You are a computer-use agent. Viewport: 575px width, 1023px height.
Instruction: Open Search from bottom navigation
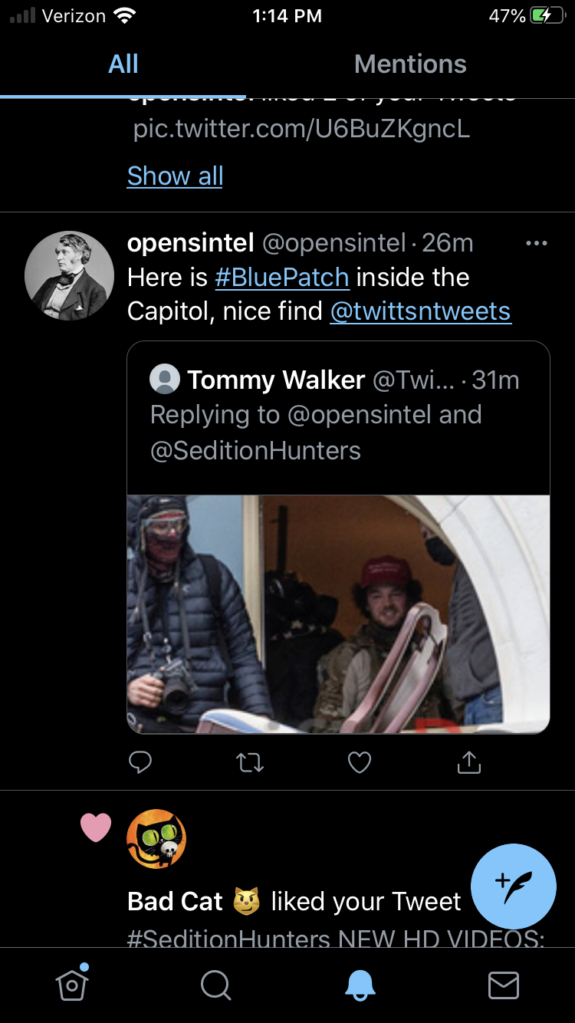215,985
